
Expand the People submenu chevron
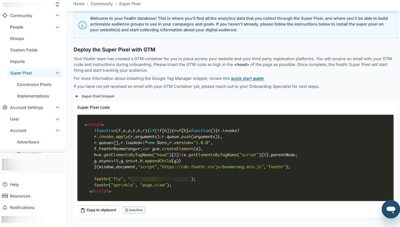(x=58, y=27)
